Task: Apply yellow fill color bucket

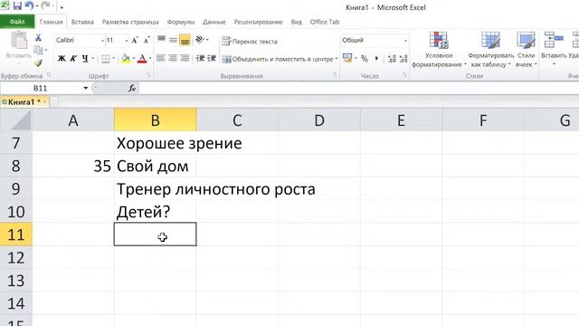Action: point(126,58)
